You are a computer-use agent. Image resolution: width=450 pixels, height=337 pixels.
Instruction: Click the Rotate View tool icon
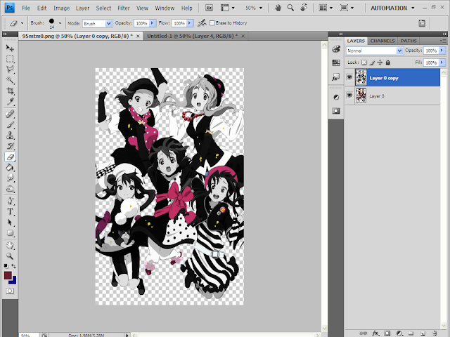[x=304, y=8]
